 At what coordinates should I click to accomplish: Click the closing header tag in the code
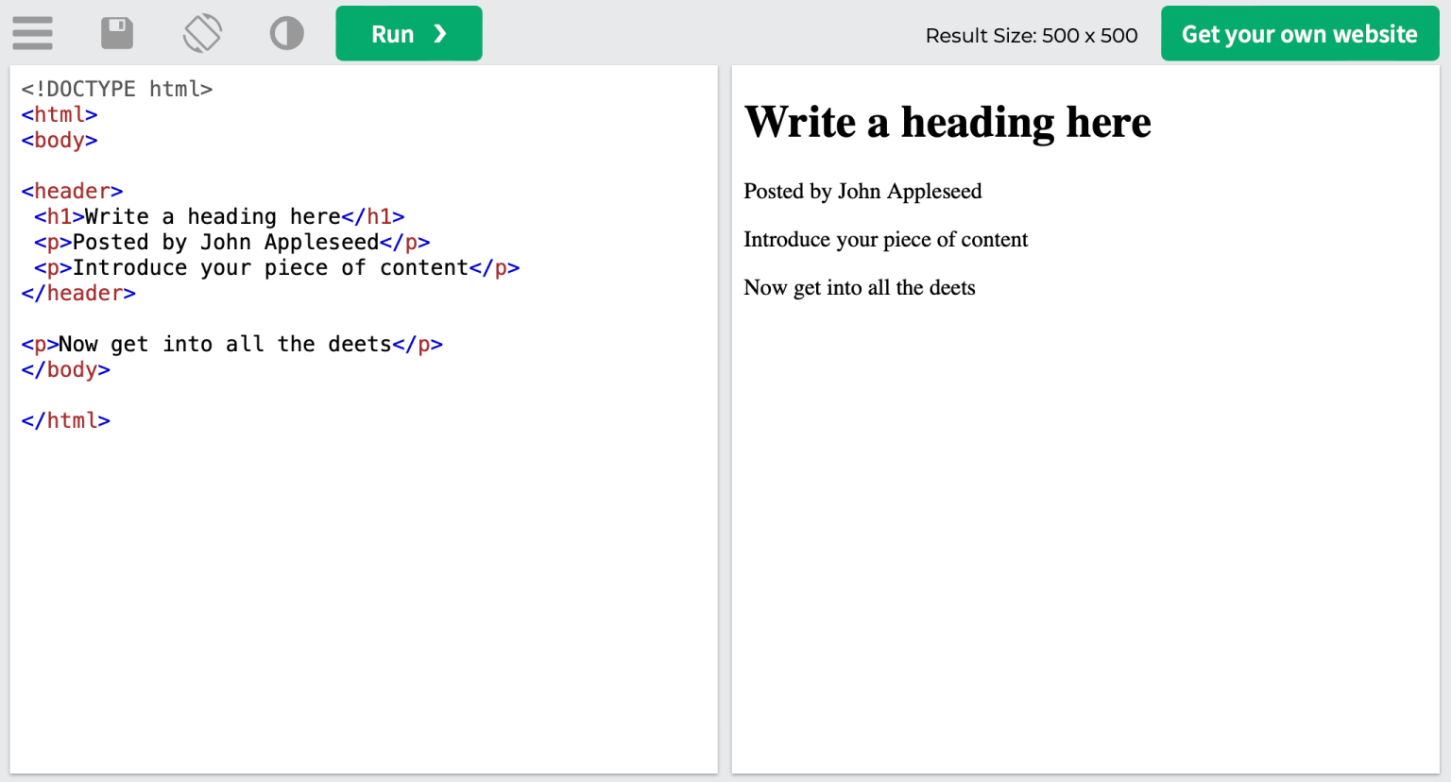[77, 293]
